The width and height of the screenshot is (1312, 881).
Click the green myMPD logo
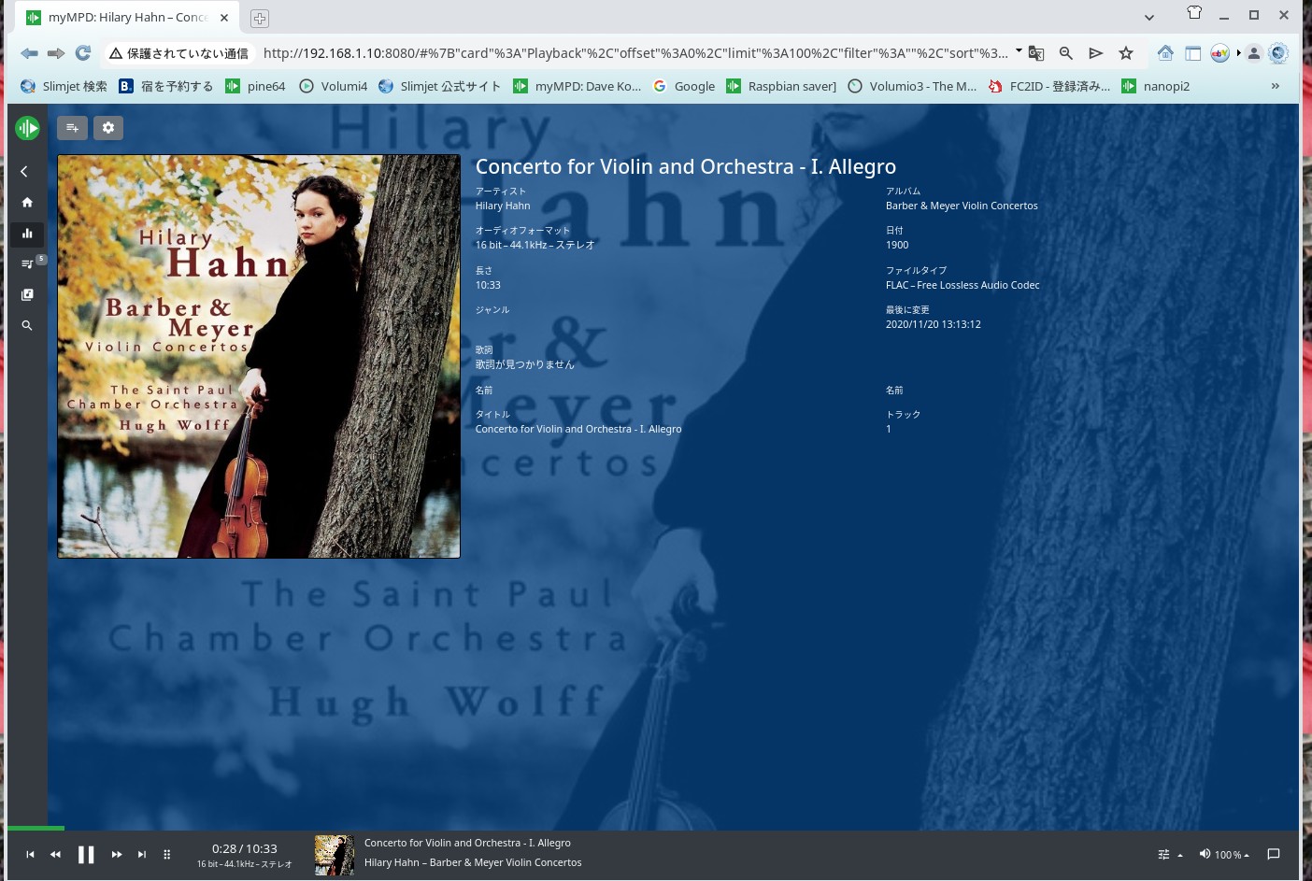pos(27,128)
